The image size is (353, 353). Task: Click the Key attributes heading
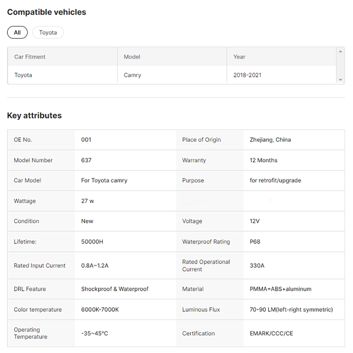coord(34,115)
